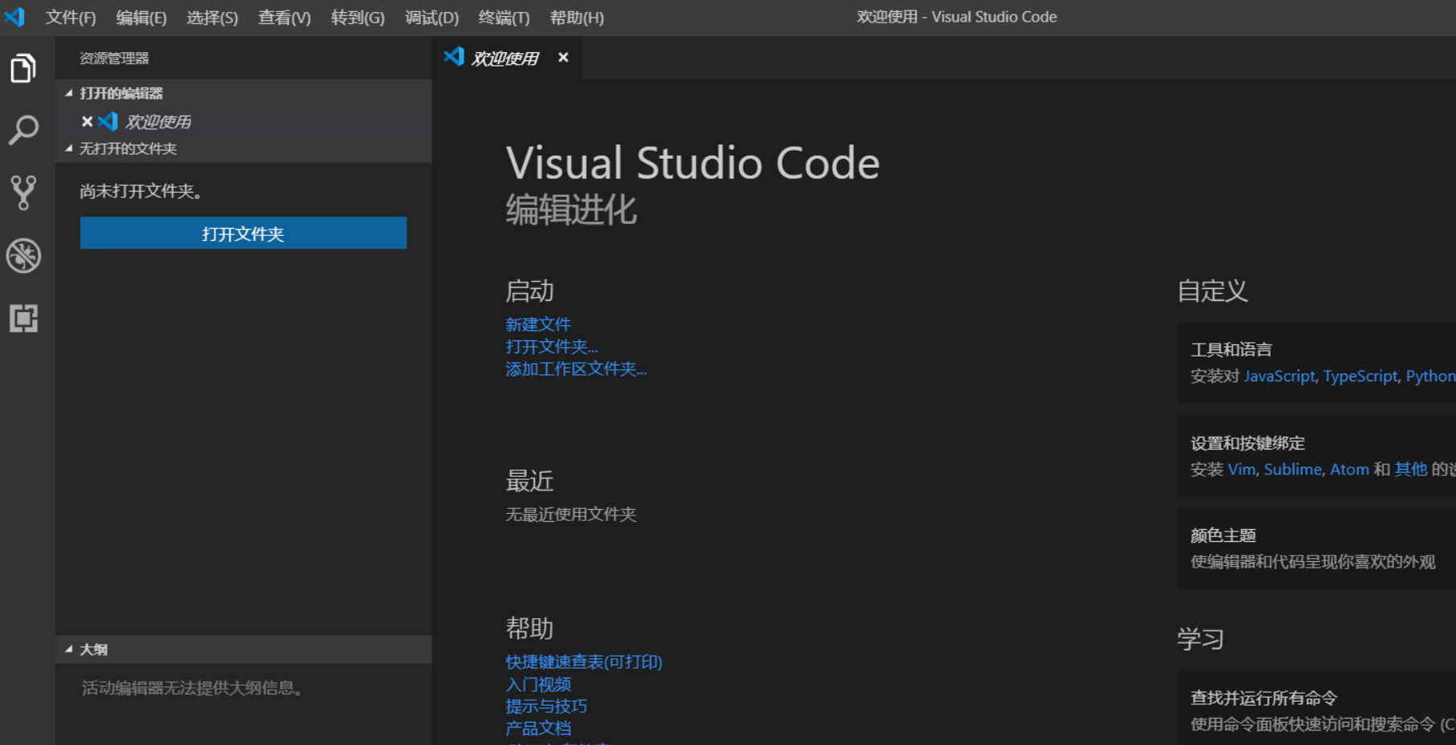The image size is (1456, 745).
Task: Open the 查找并运行所有命令 card
Action: tap(1317, 708)
